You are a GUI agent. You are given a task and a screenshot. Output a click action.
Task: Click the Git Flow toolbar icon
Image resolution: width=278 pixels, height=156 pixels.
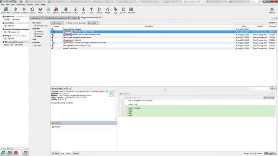(123, 10)
